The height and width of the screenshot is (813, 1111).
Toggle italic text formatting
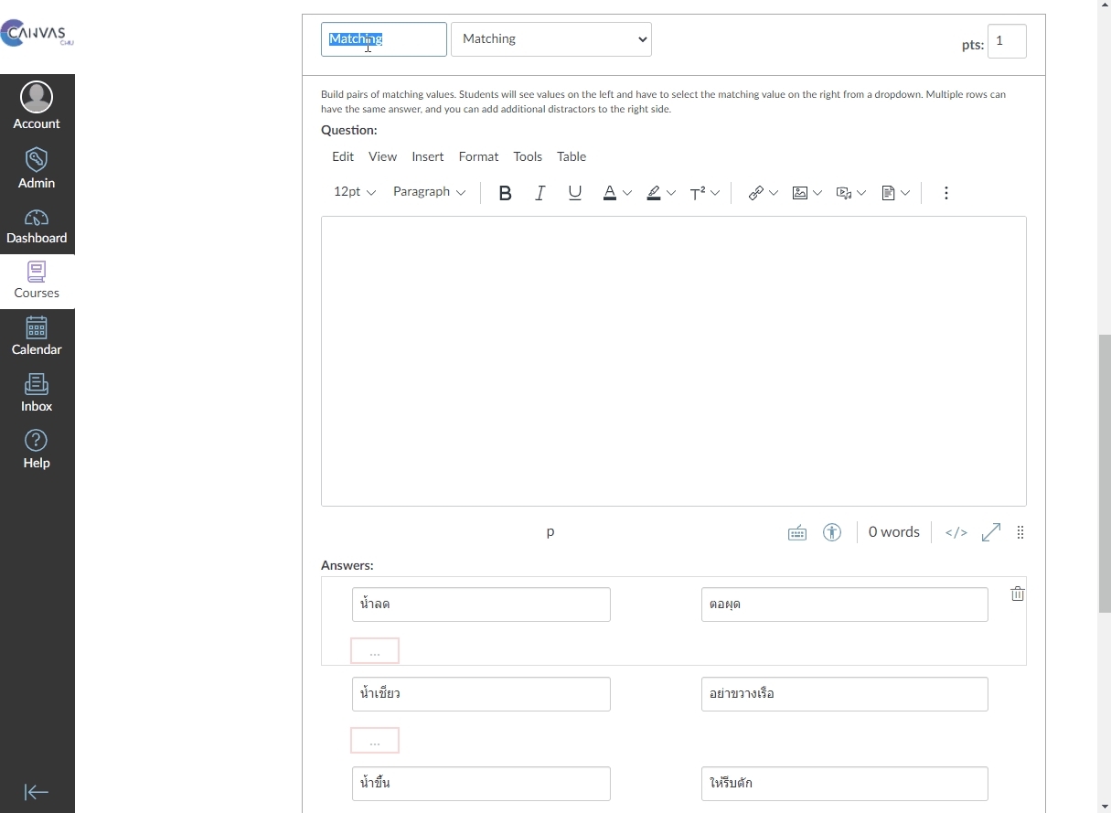click(x=540, y=193)
